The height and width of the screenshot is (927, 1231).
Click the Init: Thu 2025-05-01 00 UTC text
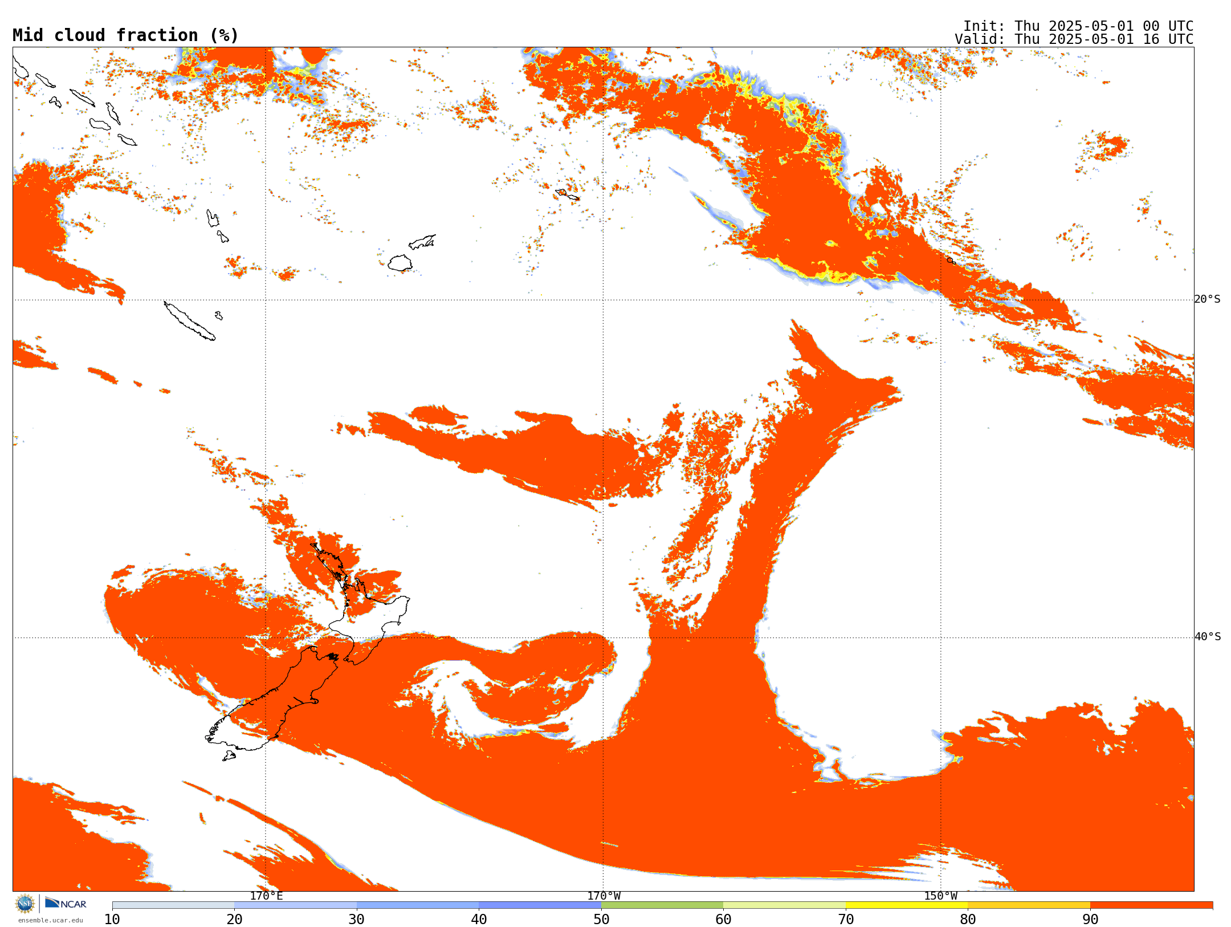[x=1078, y=26]
